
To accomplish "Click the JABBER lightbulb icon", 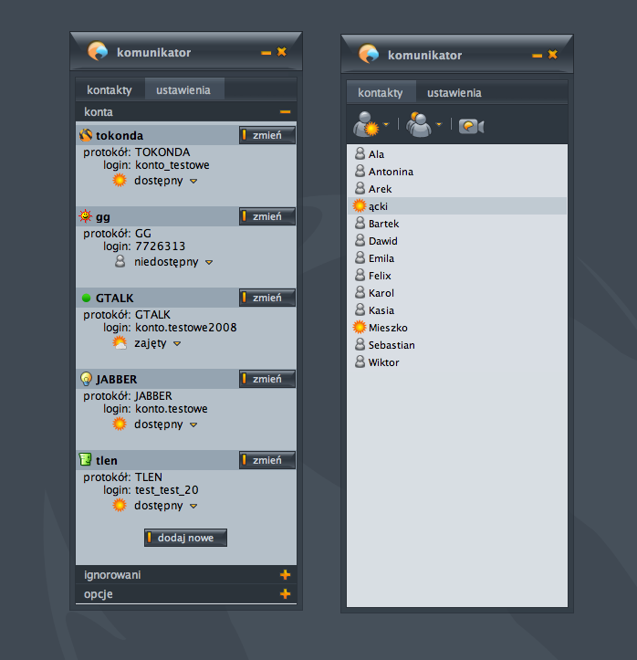I will coord(86,379).
